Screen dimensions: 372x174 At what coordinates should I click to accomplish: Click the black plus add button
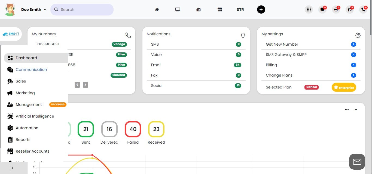261,10
